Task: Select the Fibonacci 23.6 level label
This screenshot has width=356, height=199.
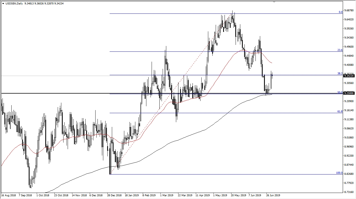Action: pos(340,50)
